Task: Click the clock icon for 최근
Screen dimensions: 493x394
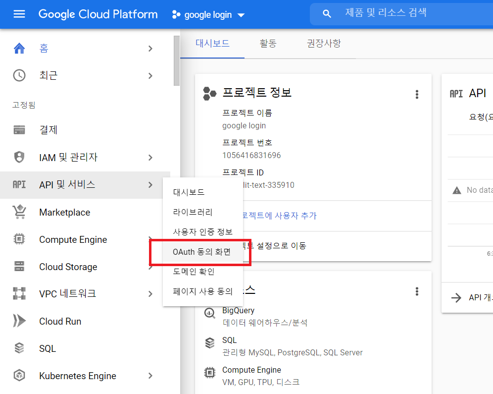Action: 19,75
